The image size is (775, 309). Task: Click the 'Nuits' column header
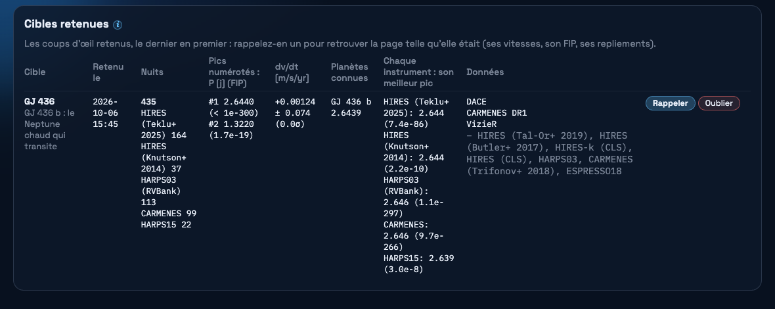point(152,72)
